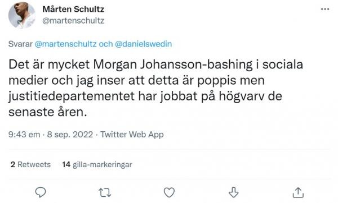Open the @danielswedin mention link
338x203 pixels.
(143, 44)
